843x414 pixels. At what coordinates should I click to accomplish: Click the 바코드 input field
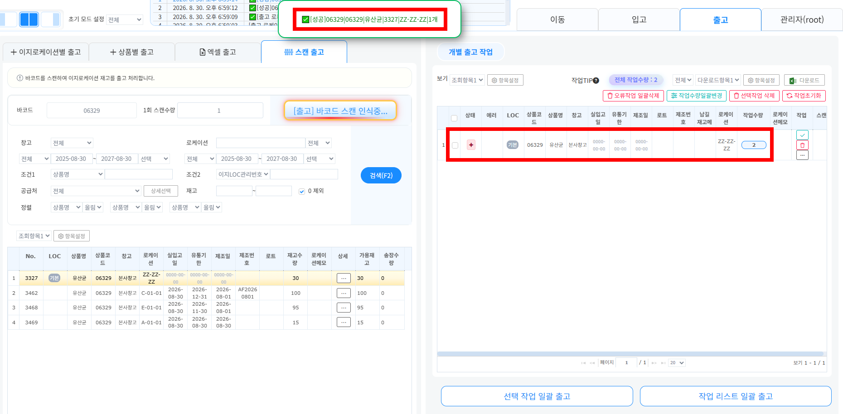[x=92, y=111]
